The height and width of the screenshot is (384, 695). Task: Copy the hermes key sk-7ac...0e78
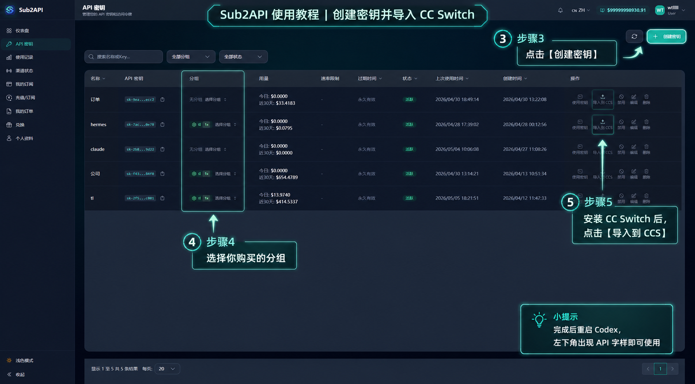(x=162, y=125)
